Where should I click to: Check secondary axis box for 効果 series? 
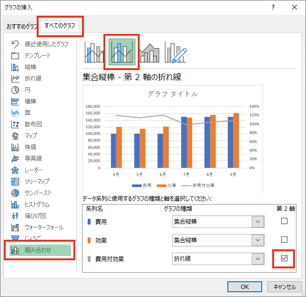pos(284,239)
